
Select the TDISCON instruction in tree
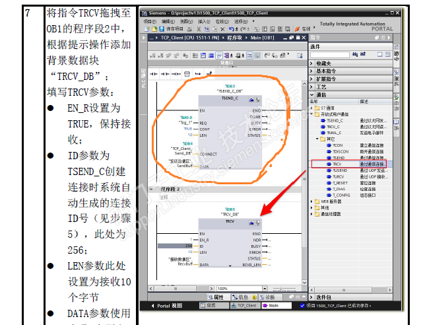pyautogui.click(x=340, y=152)
